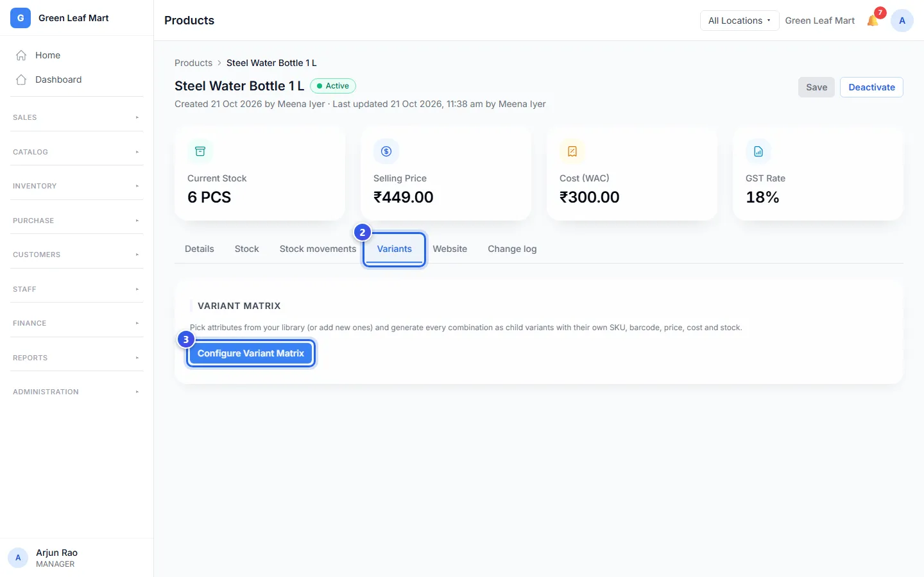Image resolution: width=924 pixels, height=577 pixels.
Task: Click the 6 PCS stock value
Action: (209, 197)
